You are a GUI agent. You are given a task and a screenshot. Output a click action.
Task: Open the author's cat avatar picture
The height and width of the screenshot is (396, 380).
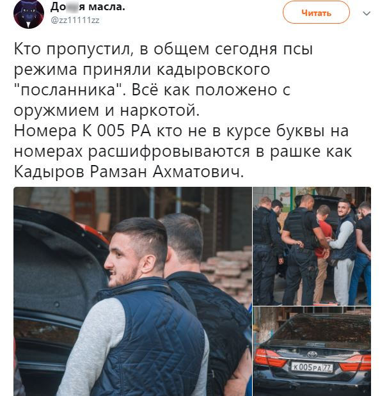click(x=29, y=14)
